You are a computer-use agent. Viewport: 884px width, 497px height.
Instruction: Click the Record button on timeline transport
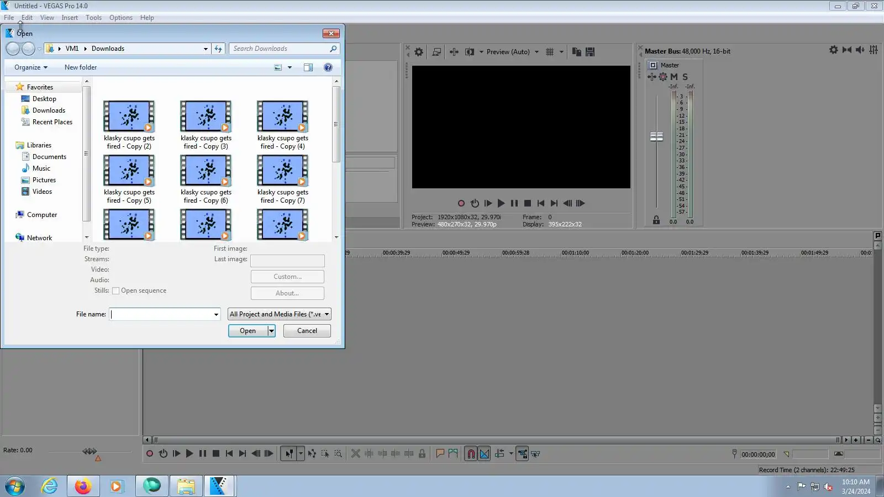pyautogui.click(x=150, y=454)
